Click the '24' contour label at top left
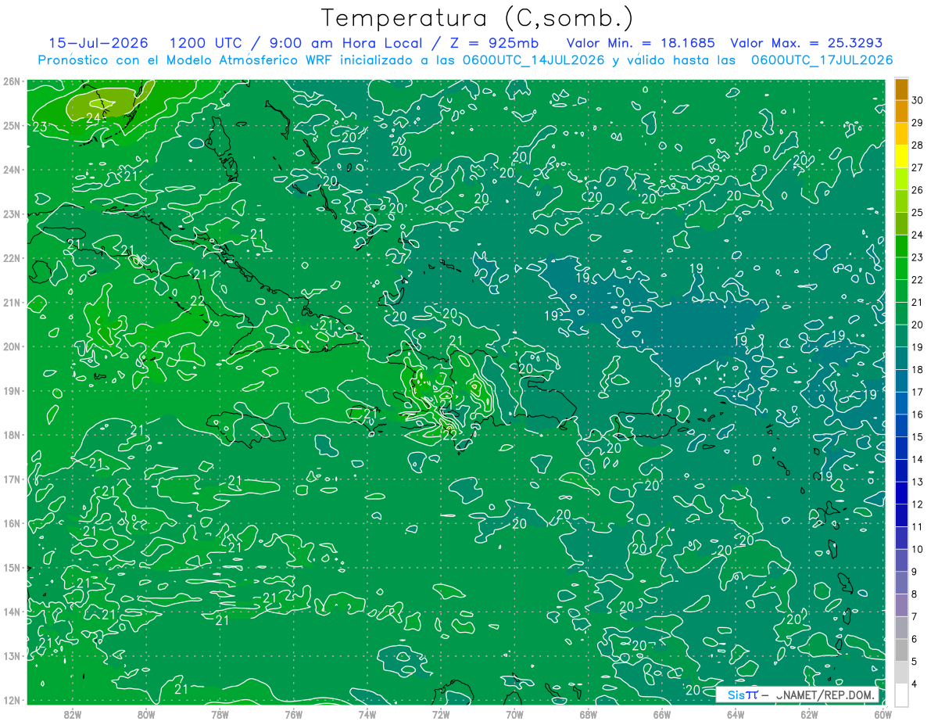Viewport: 938px width, 725px height. pyautogui.click(x=93, y=118)
